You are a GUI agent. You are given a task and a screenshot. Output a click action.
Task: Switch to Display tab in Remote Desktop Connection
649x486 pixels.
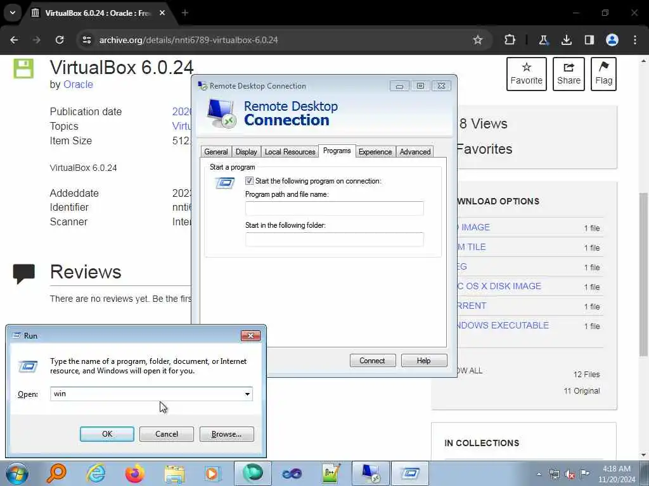pos(247,152)
